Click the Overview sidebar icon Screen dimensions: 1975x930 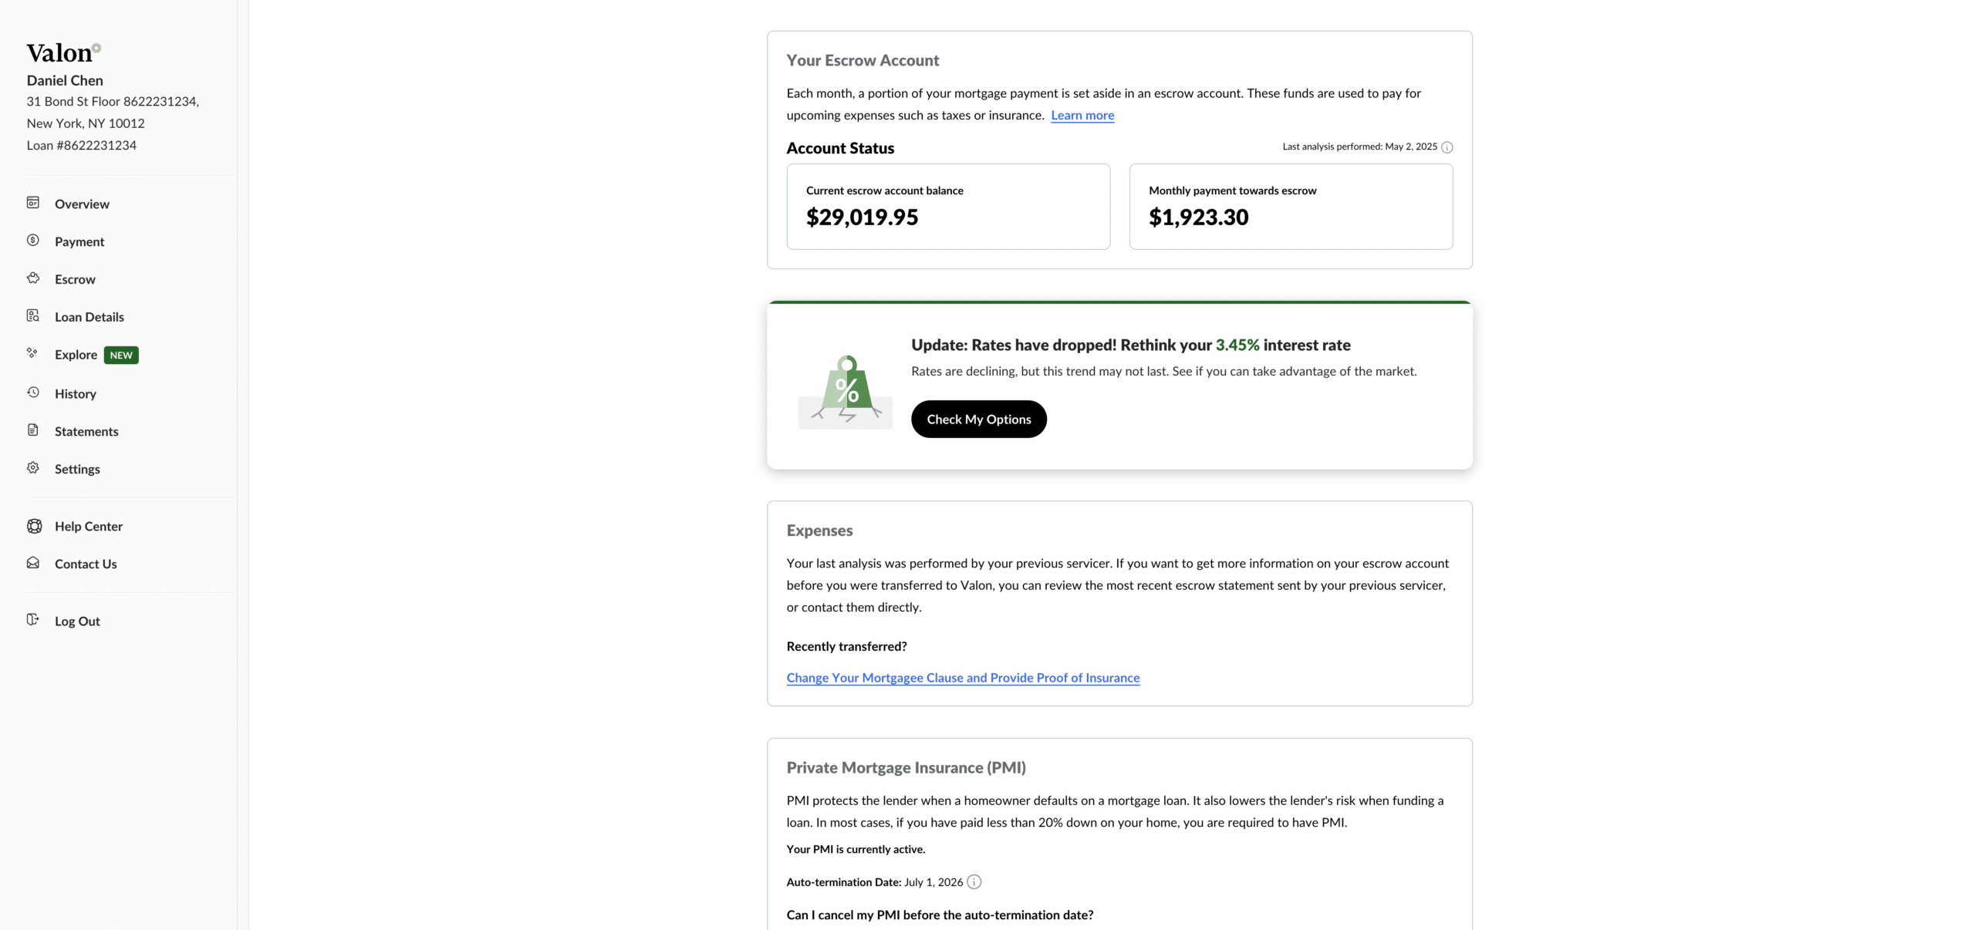(33, 203)
